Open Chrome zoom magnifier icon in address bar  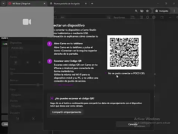(136, 11)
